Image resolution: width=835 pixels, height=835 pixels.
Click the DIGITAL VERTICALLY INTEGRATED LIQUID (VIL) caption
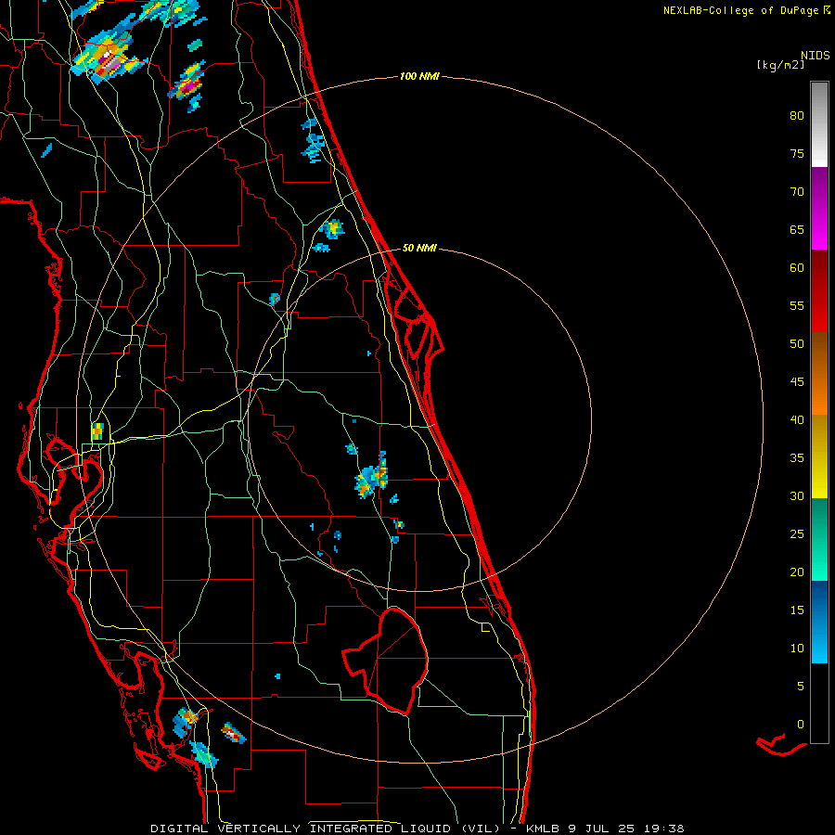click(x=326, y=829)
